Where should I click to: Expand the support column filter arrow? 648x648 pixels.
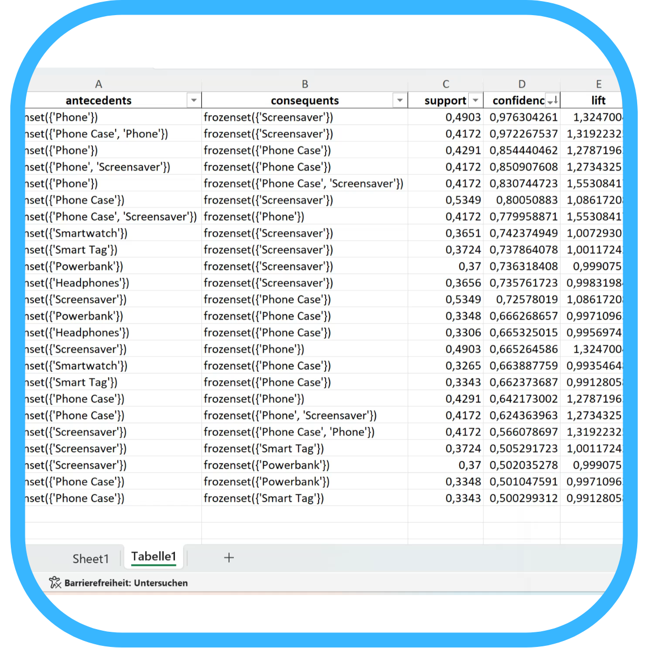tap(475, 100)
